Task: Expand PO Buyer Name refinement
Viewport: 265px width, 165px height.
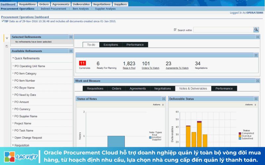Action: coord(13,87)
